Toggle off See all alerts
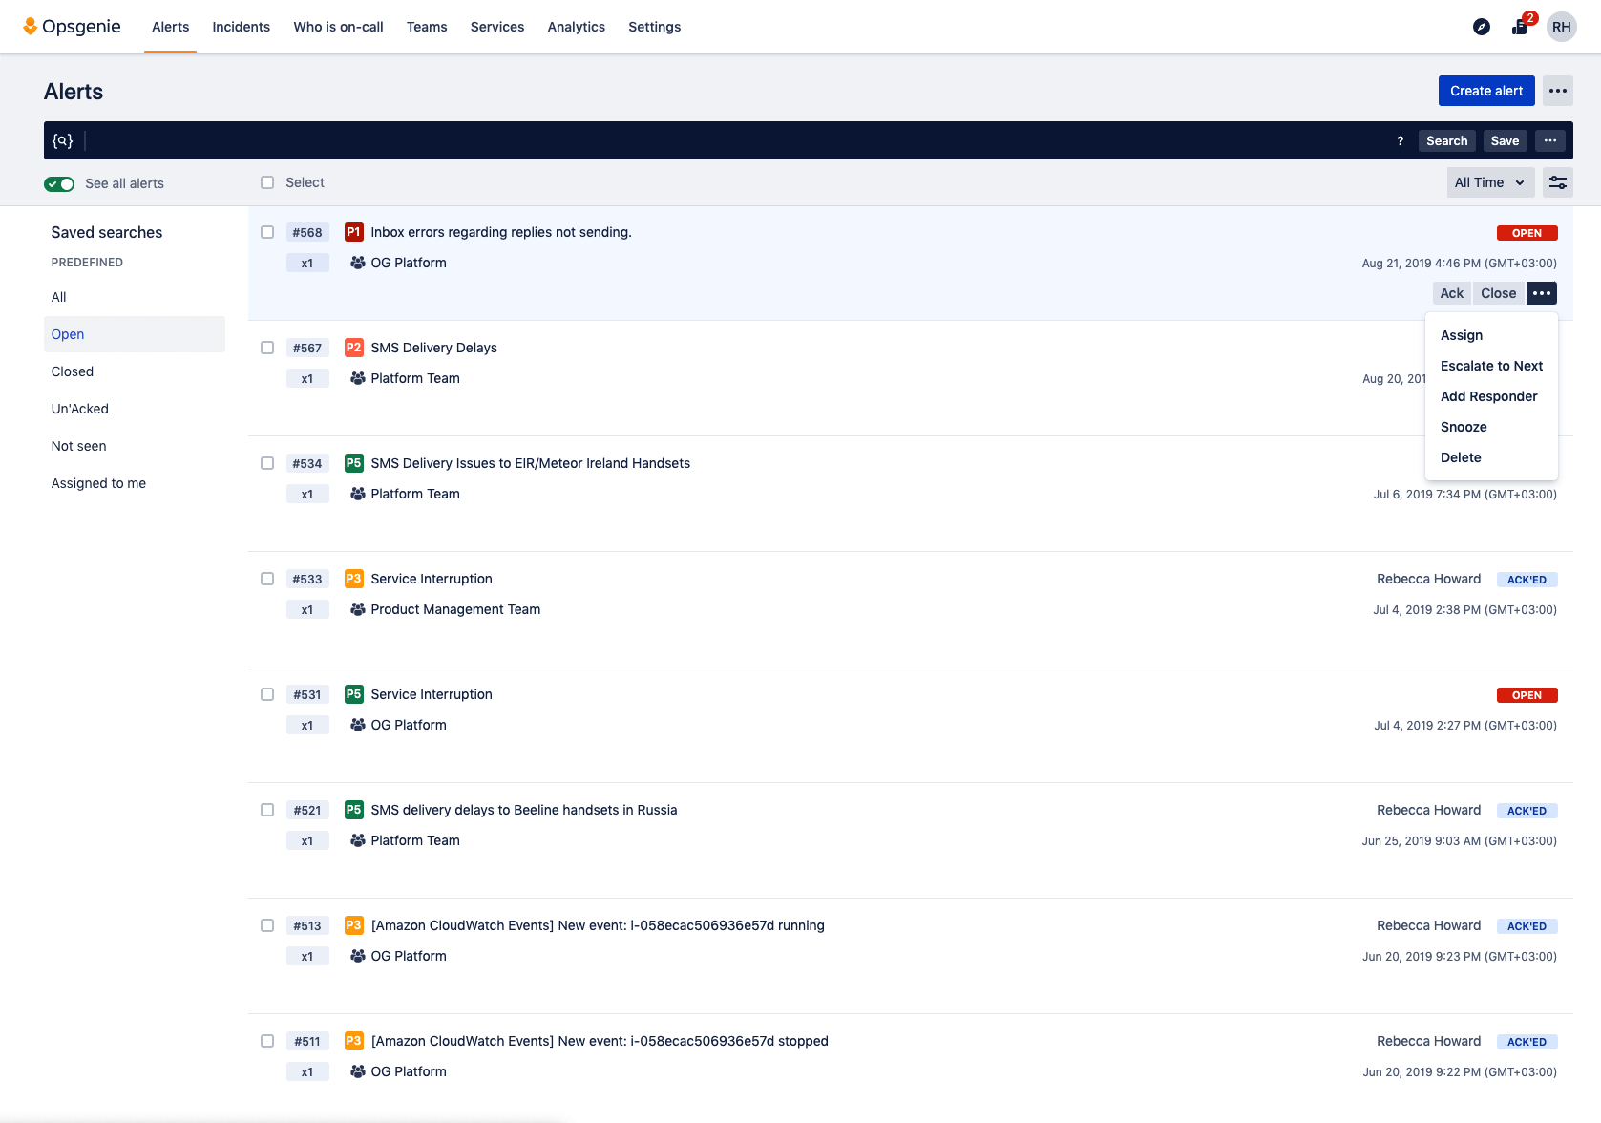The width and height of the screenshot is (1601, 1123). (x=58, y=183)
